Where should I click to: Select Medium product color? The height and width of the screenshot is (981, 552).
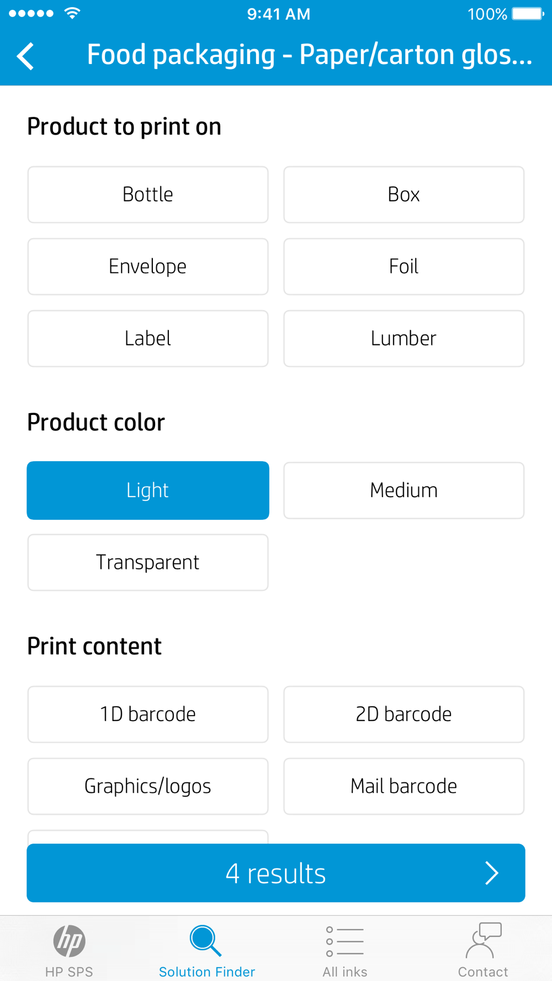404,490
